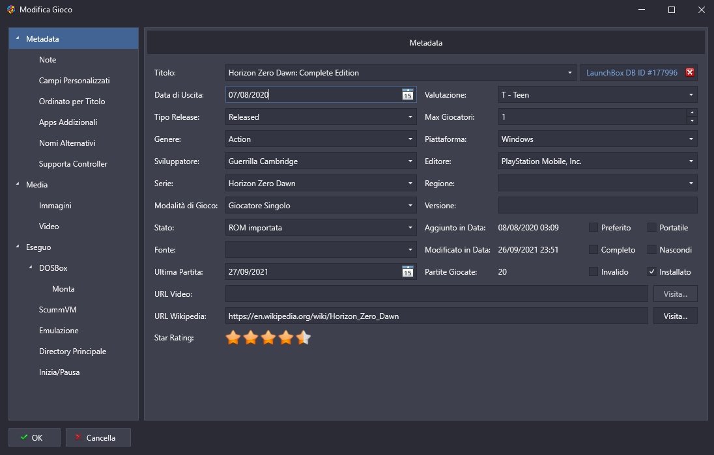Check the Completo checkbox
714x455 pixels.
[x=593, y=249]
